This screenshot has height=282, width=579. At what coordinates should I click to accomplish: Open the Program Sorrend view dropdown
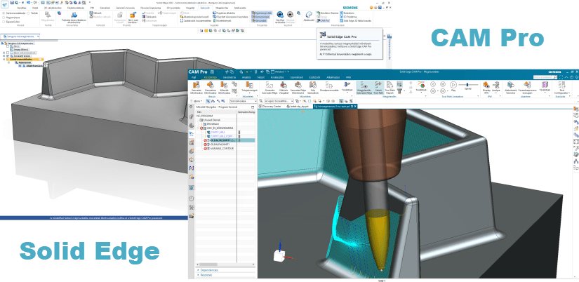[x=243, y=101]
